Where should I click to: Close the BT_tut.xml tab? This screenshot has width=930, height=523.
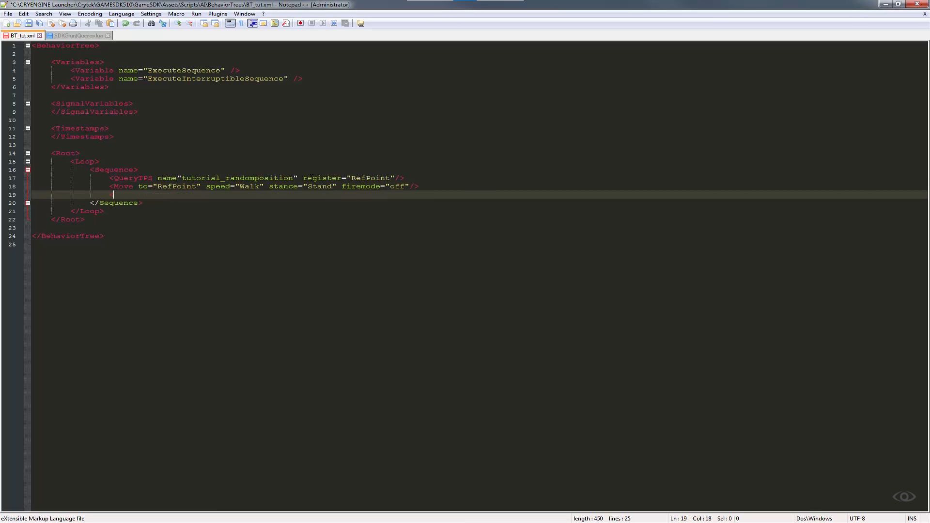pyautogui.click(x=40, y=35)
